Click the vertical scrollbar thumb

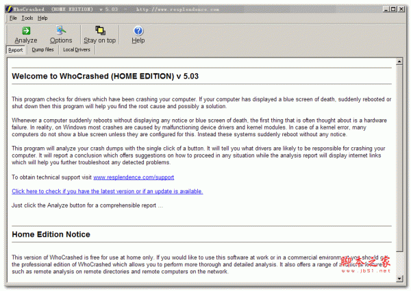coord(399,158)
